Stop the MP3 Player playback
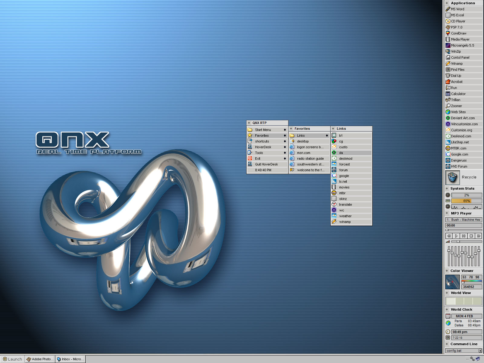The image size is (484, 363). point(471,236)
